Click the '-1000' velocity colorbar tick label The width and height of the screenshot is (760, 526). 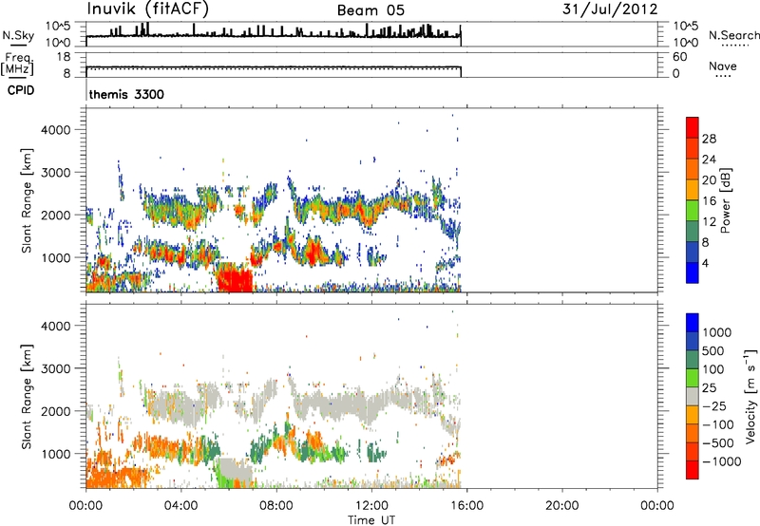pyautogui.click(x=721, y=461)
